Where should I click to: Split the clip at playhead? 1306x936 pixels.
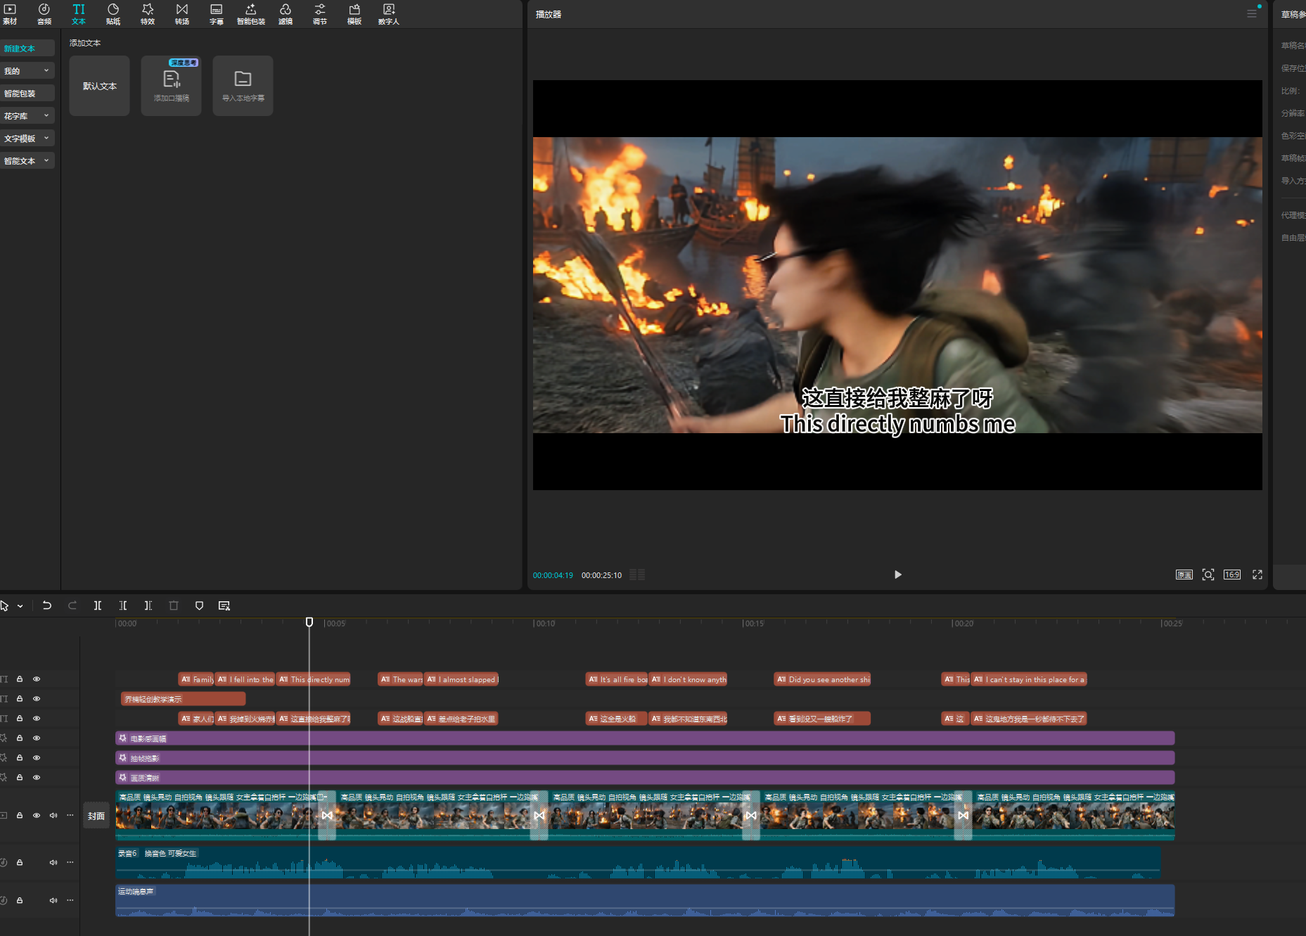tap(98, 605)
